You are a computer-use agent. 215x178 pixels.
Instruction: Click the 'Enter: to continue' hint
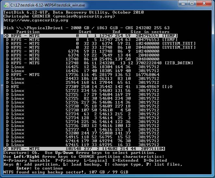40,168
